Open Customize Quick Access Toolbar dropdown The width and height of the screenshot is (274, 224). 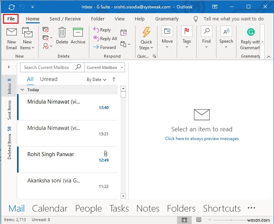[32, 7]
